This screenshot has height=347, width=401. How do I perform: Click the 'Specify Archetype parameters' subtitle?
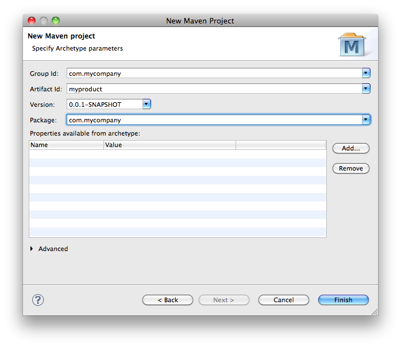(78, 48)
